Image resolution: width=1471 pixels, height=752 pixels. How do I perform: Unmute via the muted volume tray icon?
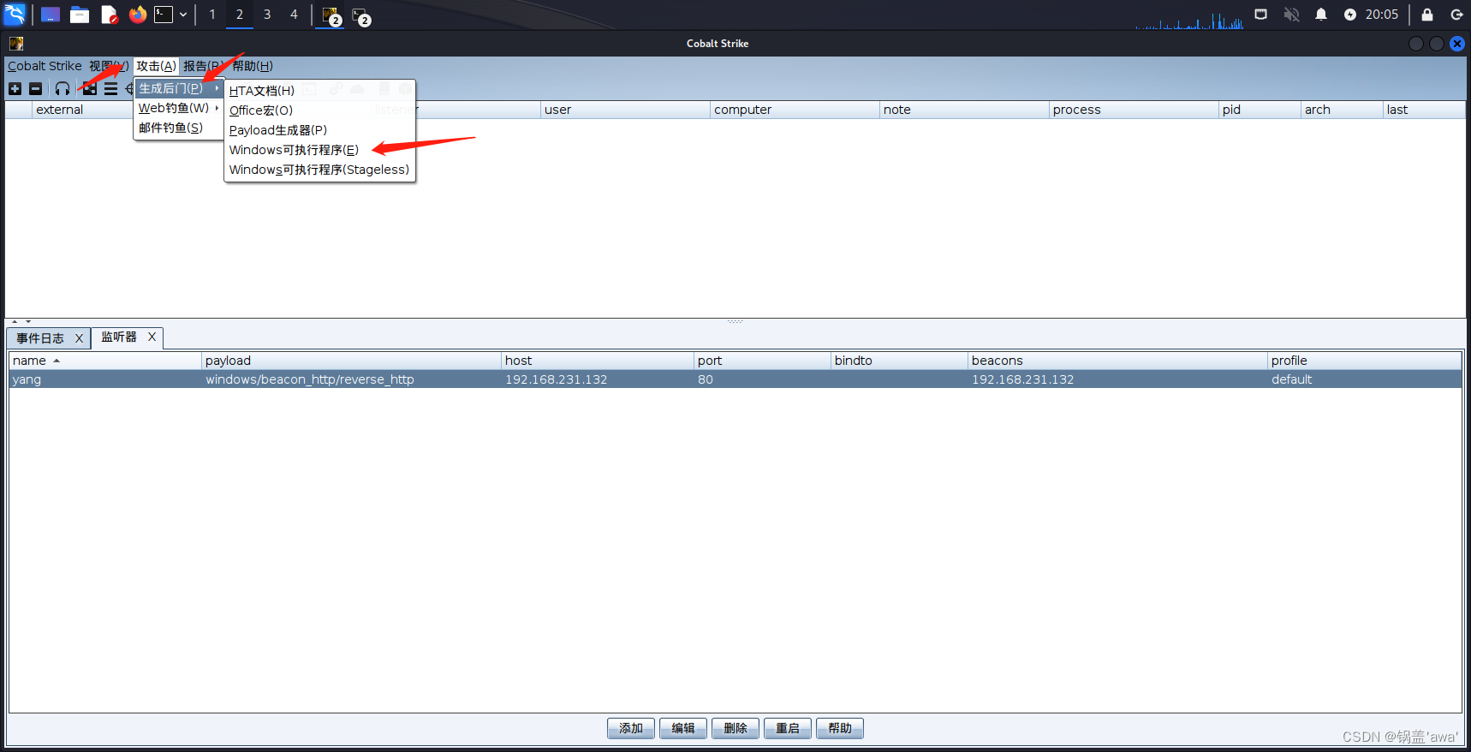[1291, 15]
